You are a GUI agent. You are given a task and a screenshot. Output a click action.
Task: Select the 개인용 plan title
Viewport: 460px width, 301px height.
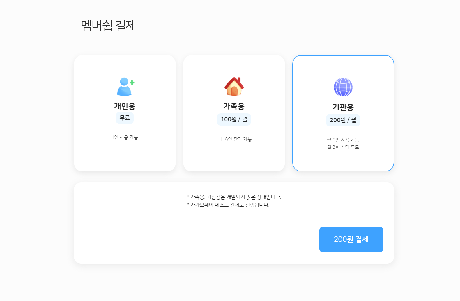tap(125, 106)
